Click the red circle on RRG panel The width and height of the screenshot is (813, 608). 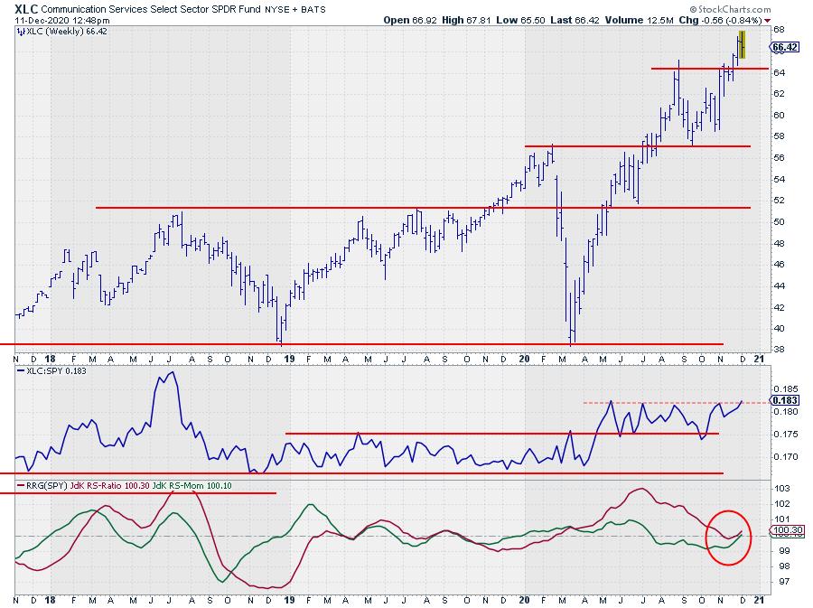point(725,538)
